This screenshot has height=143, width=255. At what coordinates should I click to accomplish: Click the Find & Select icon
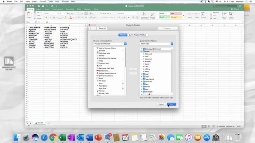[x=231, y=15]
